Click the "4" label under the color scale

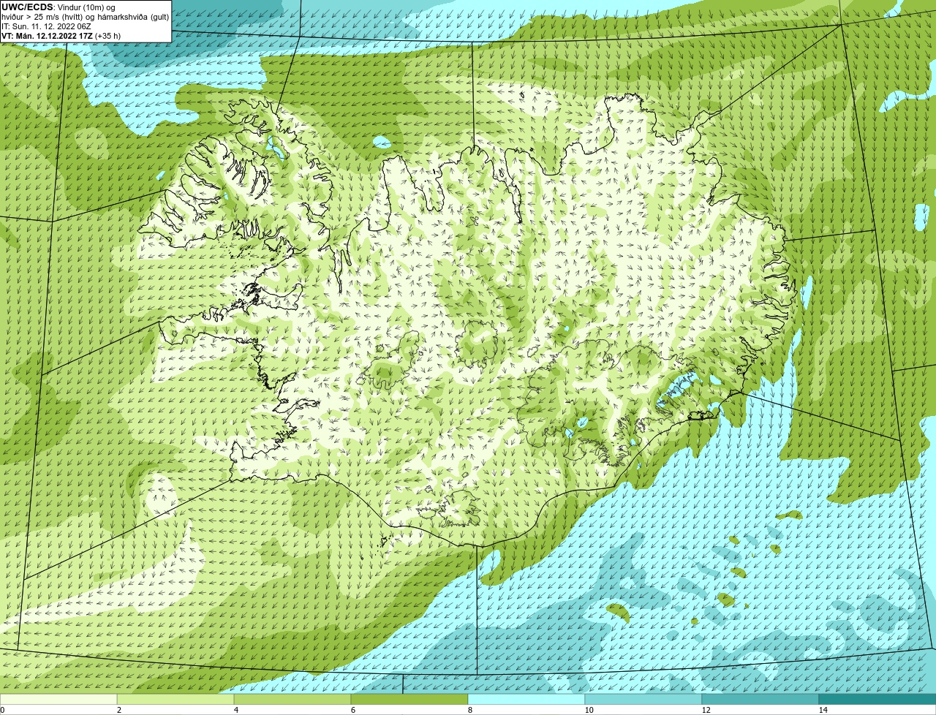pyautogui.click(x=235, y=710)
